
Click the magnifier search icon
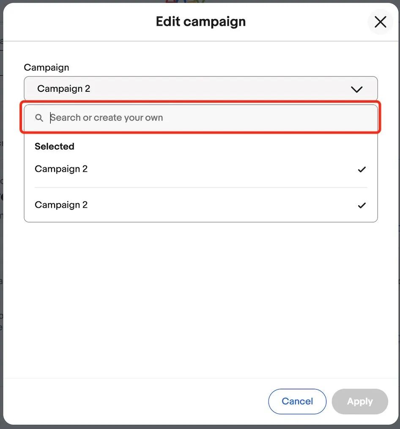pyautogui.click(x=39, y=118)
